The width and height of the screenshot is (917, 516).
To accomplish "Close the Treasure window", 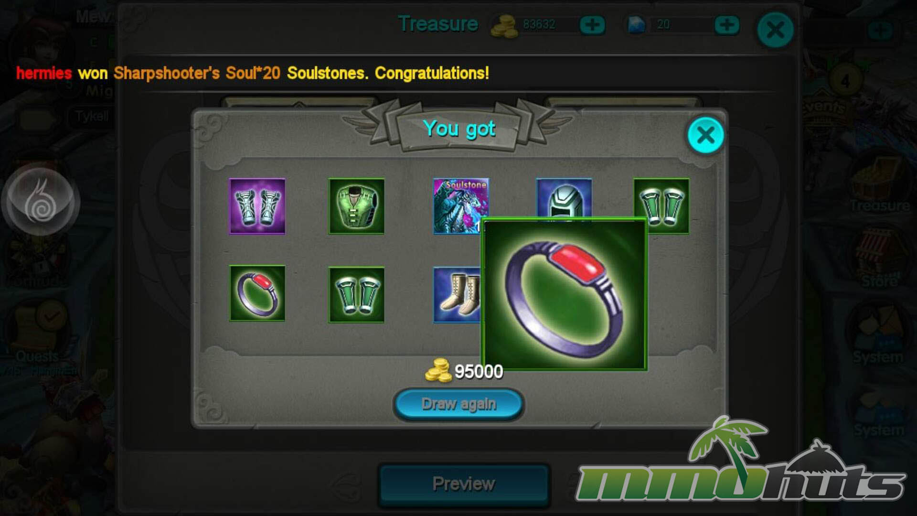I will [x=775, y=30].
